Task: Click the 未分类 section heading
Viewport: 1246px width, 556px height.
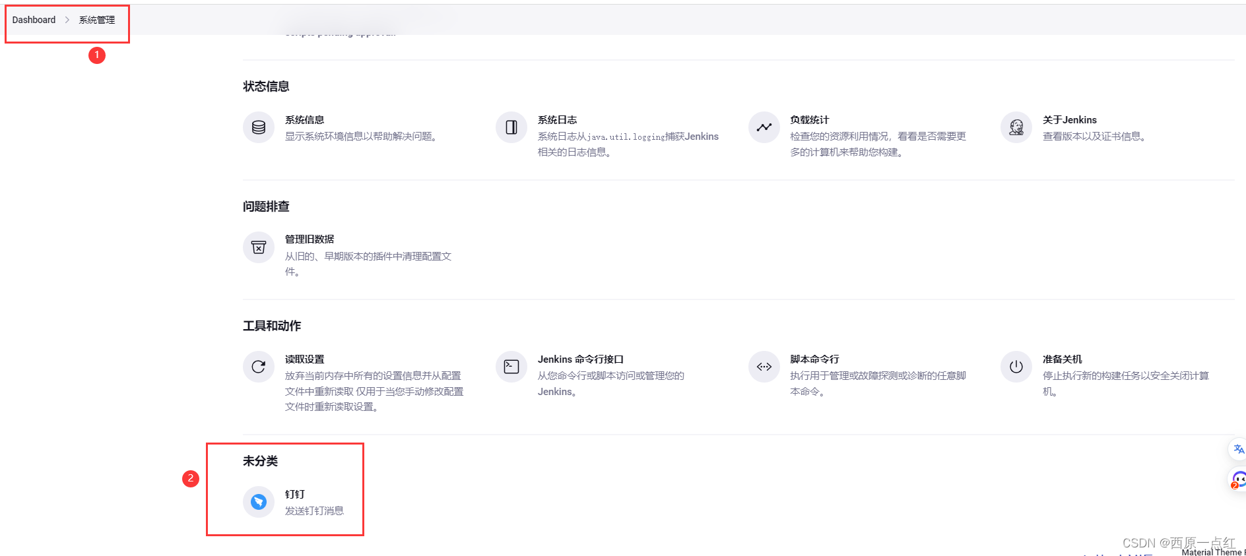Action: 260,461
